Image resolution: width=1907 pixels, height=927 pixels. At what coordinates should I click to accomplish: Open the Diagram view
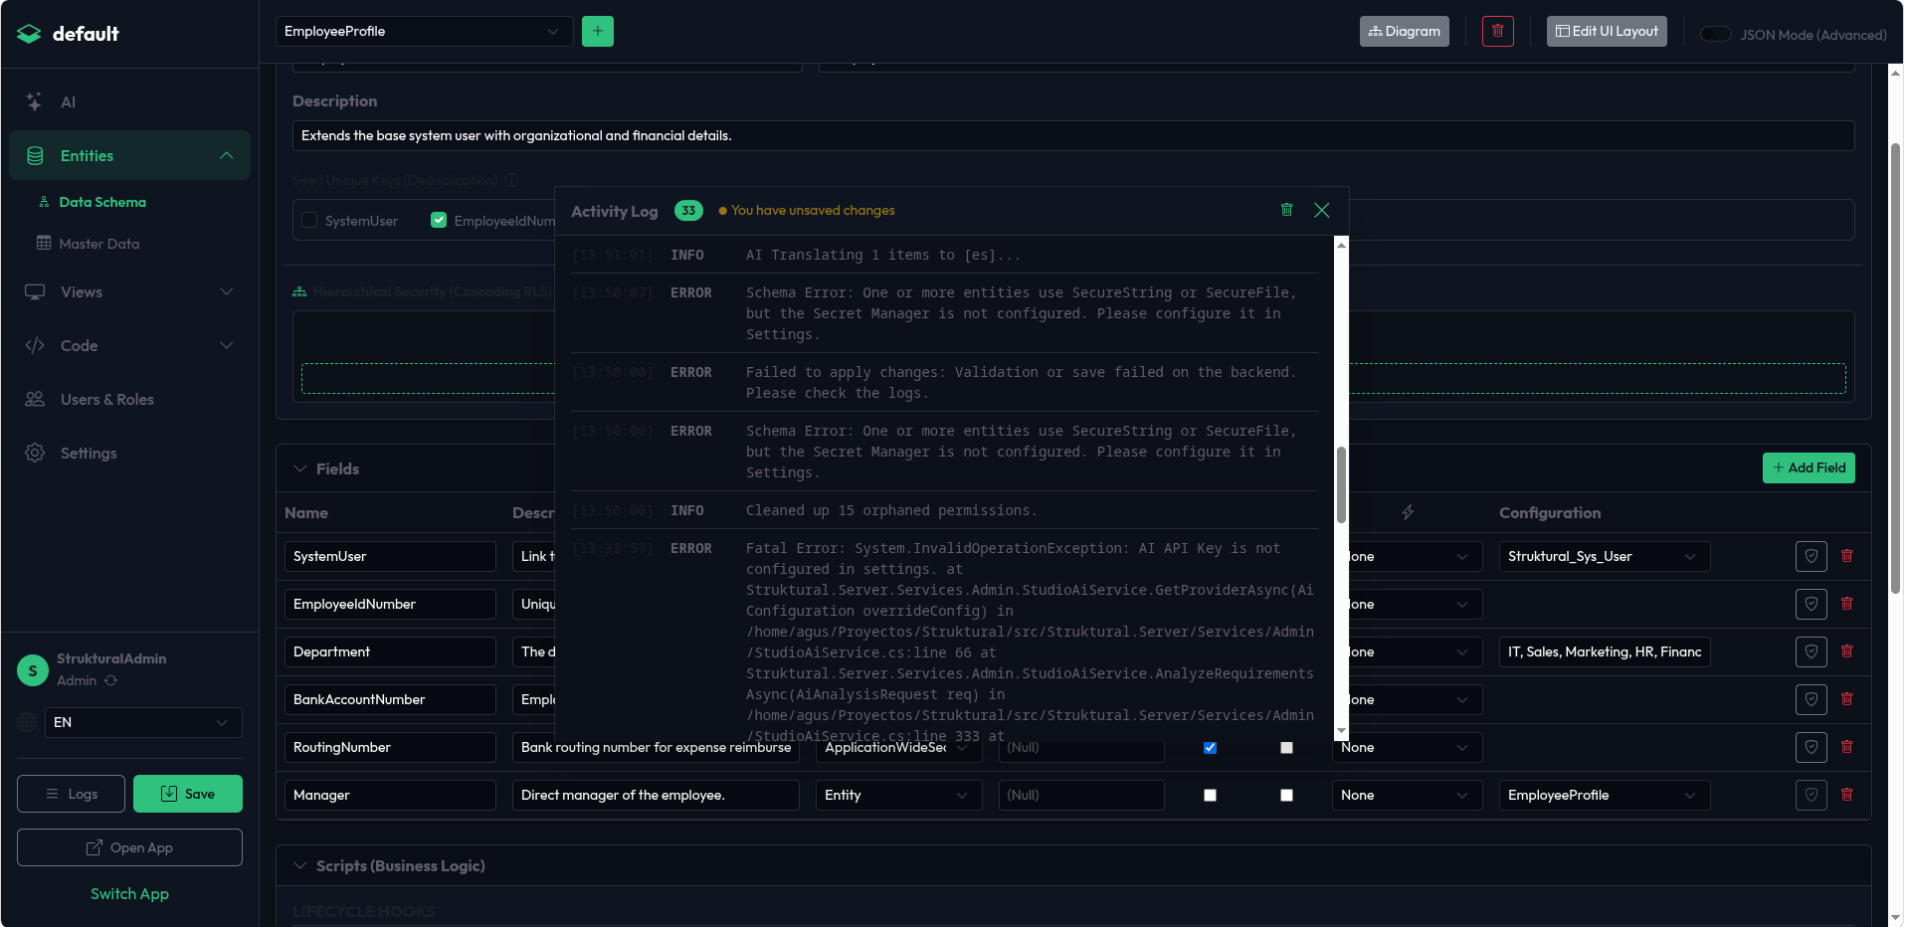coord(1404,31)
